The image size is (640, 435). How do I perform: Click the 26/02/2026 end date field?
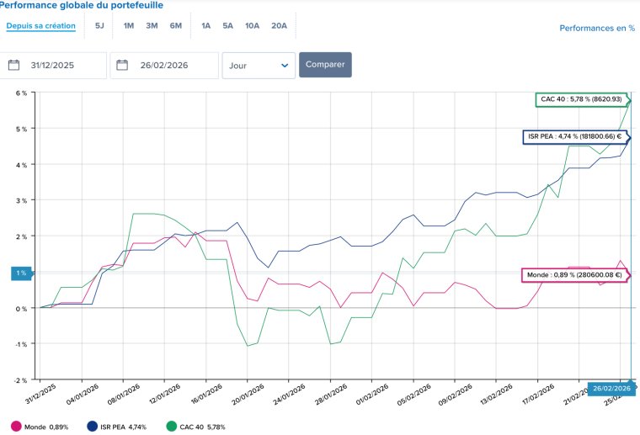click(x=164, y=66)
